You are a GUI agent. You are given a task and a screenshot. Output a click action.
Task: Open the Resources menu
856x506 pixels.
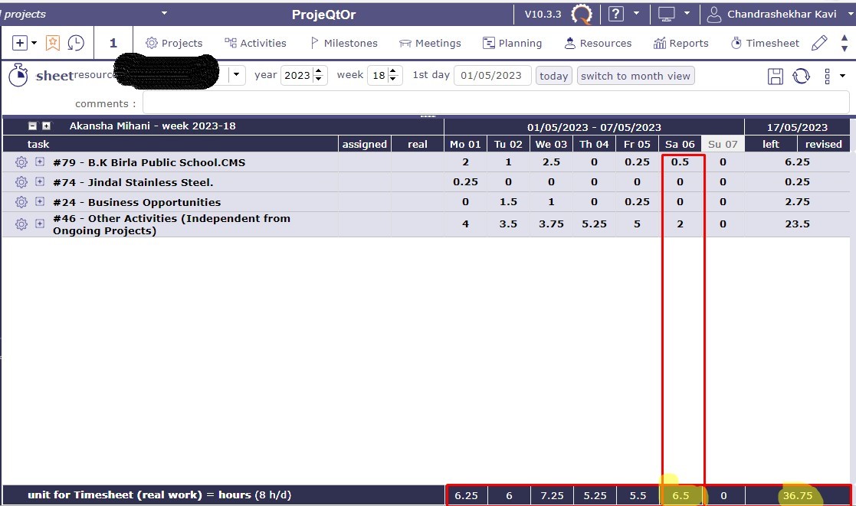coord(598,43)
